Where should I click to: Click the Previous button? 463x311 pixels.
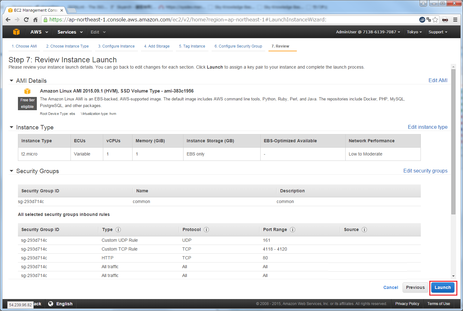415,287
